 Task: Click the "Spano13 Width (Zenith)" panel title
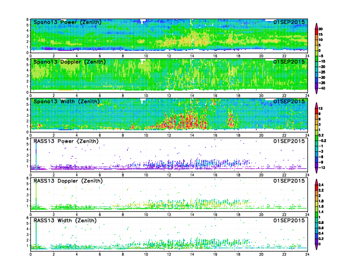[x=66, y=101]
